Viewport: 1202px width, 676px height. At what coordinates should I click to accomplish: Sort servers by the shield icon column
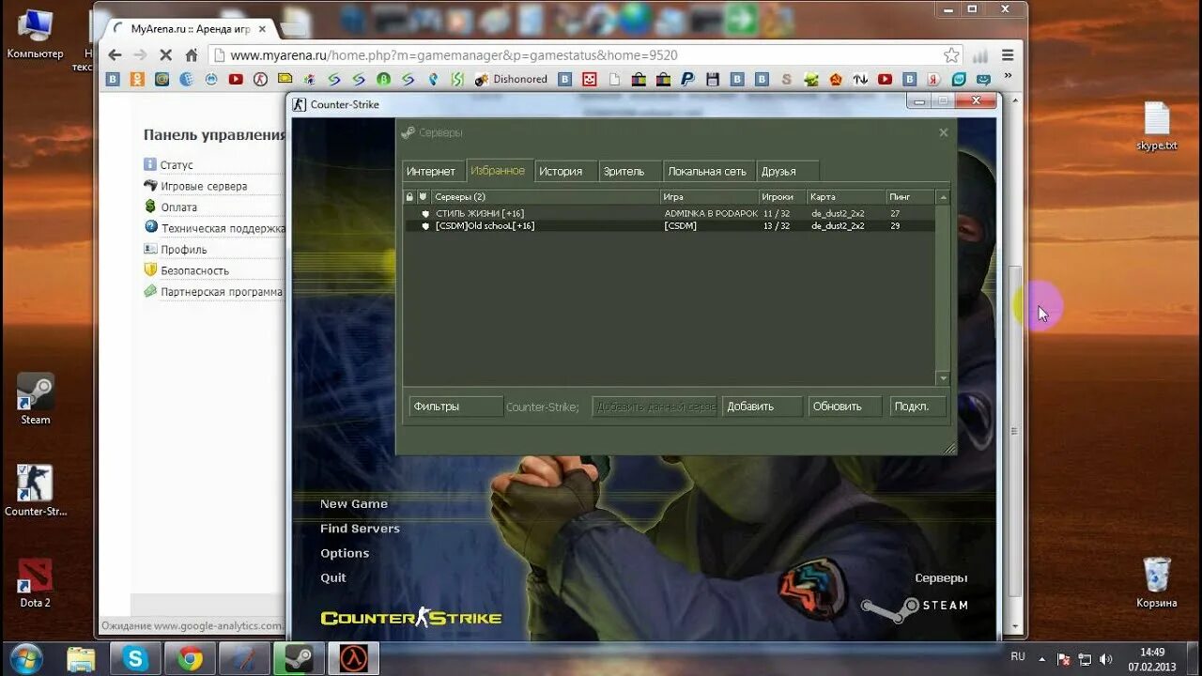[424, 197]
